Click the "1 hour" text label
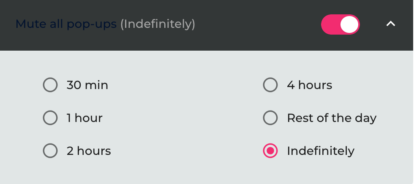The image size is (414, 184). [84, 118]
